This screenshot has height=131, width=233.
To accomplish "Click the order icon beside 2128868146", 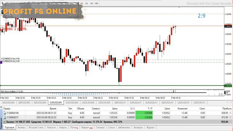I will click(4, 113).
